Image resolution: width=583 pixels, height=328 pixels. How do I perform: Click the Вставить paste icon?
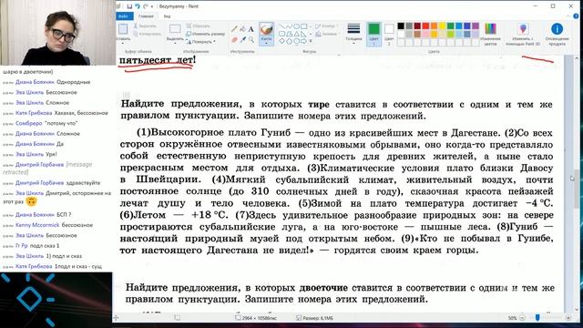point(123,29)
